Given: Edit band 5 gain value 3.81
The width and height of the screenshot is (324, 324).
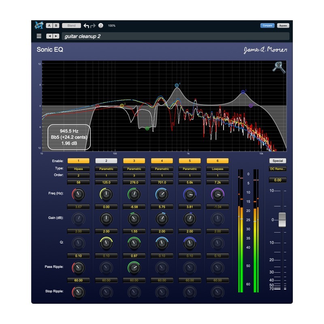Looking at the screenshot, I should coord(190,207).
